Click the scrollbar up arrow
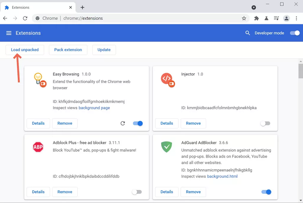The height and width of the screenshot is (203, 303). click(x=301, y=61)
